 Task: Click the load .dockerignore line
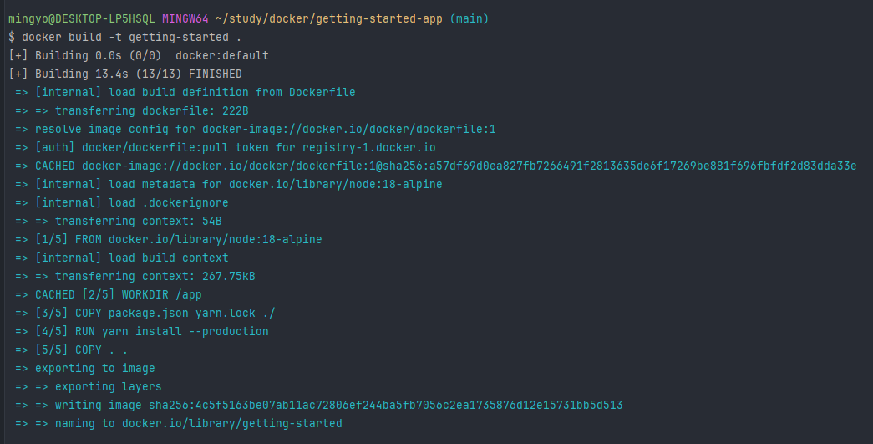[x=122, y=203]
